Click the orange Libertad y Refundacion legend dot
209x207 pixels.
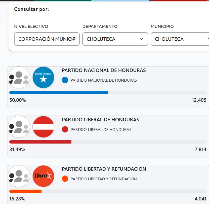65,179
